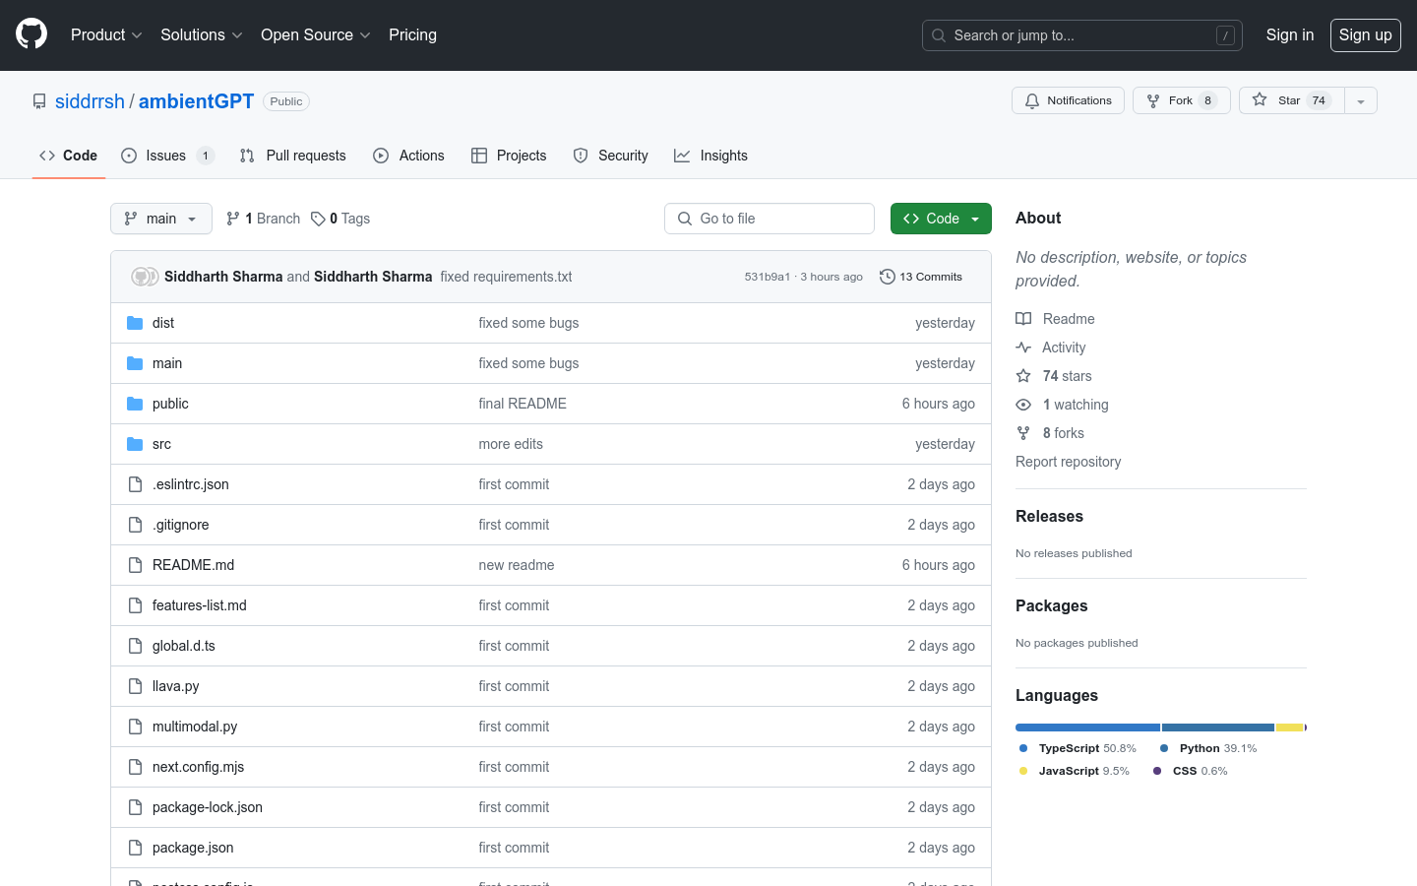The height and width of the screenshot is (886, 1417).
Task: Click the llava.py file icon
Action: pyautogui.click(x=135, y=686)
